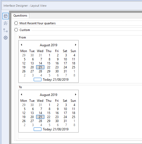142x144 pixels.
Task: Select day 22 in To calendar
Action: point(49,117)
